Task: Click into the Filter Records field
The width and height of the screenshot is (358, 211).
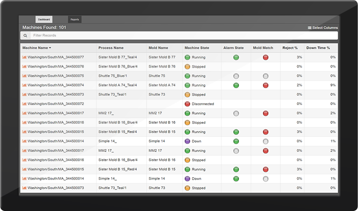Action: pos(184,35)
